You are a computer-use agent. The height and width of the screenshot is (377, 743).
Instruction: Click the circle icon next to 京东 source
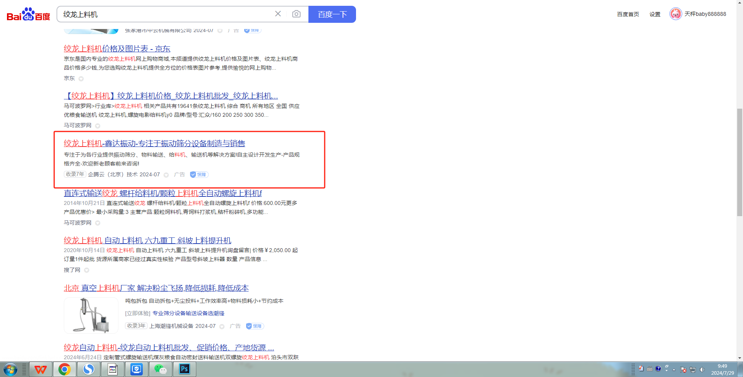click(x=81, y=78)
